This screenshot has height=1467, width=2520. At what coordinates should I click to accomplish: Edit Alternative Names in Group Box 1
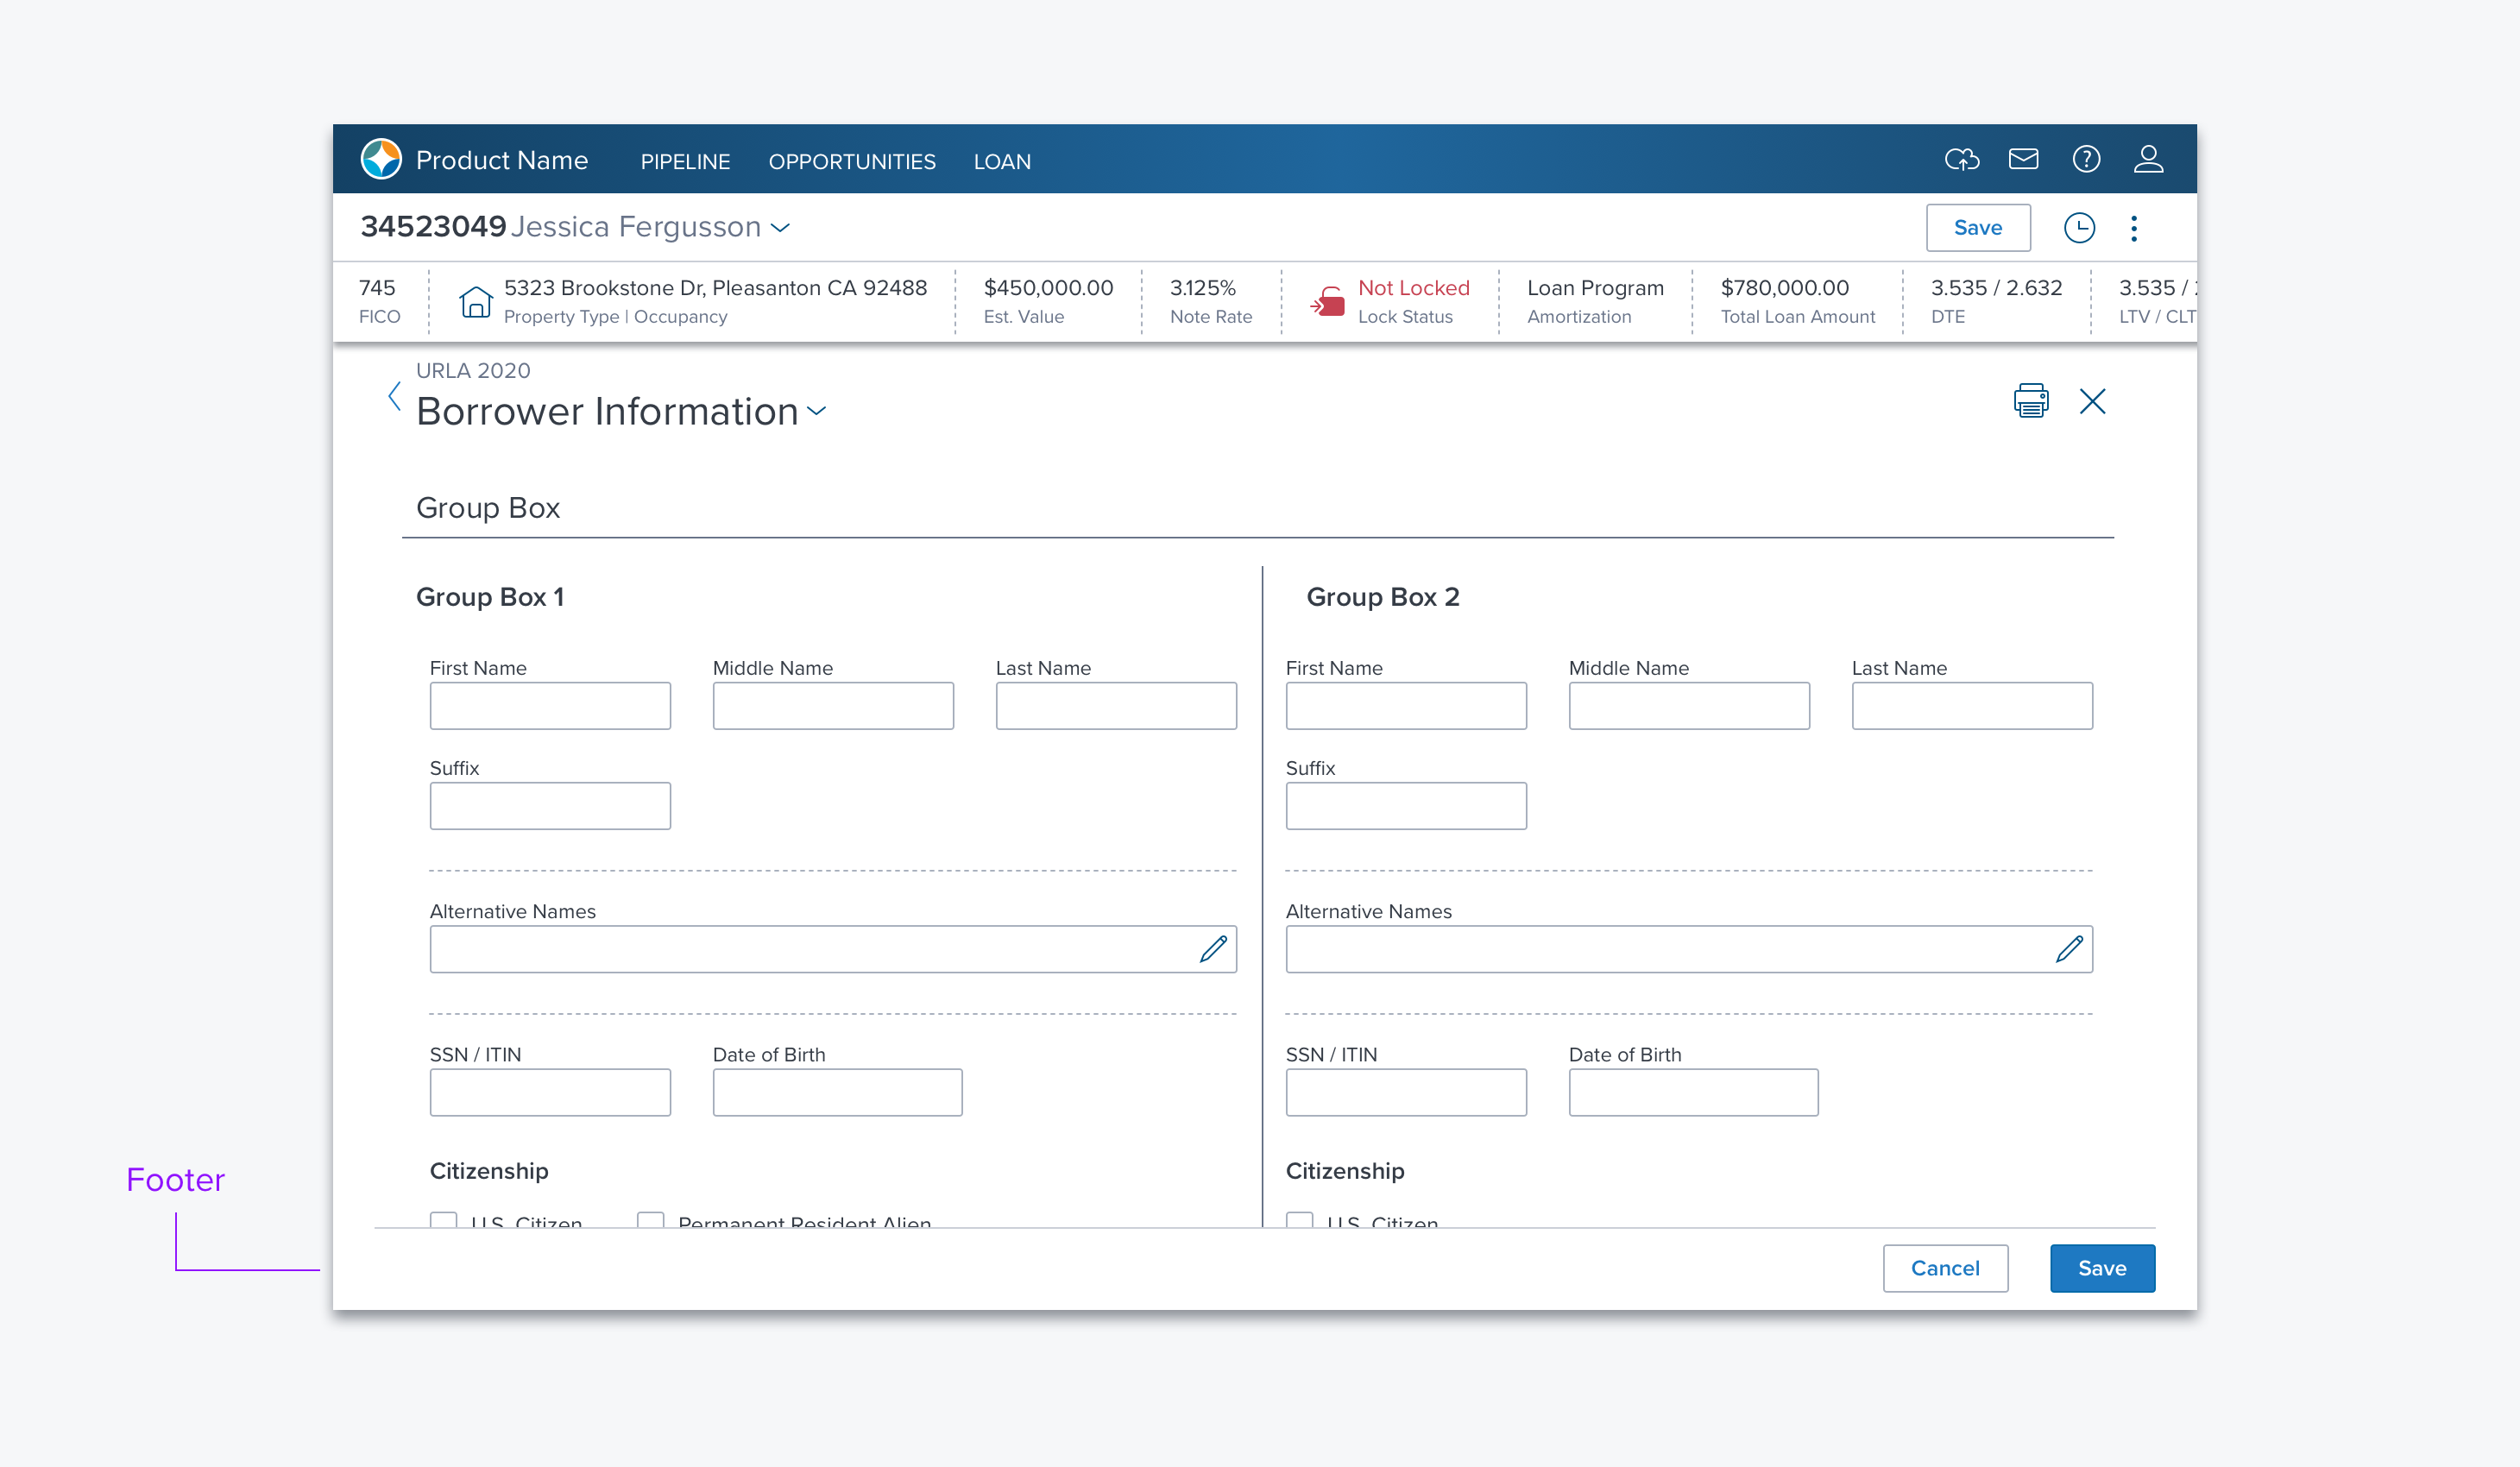[1213, 948]
